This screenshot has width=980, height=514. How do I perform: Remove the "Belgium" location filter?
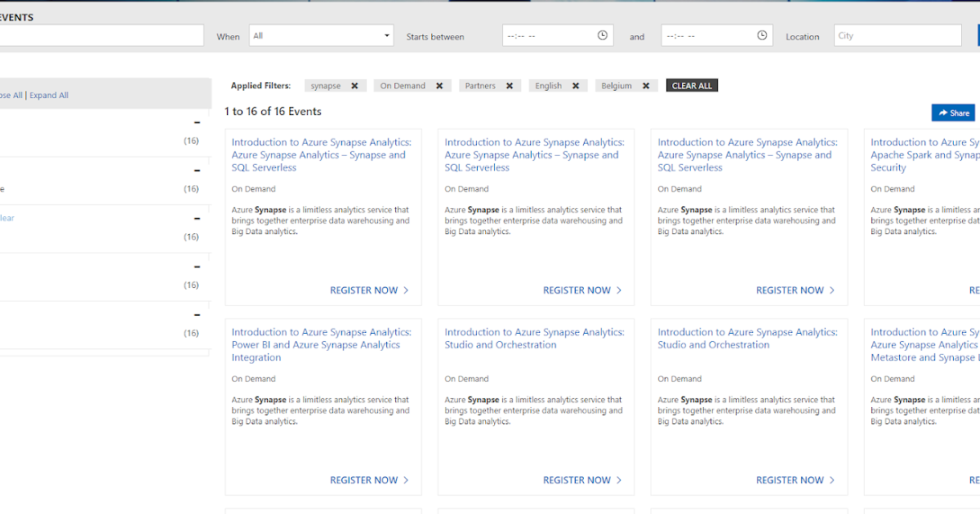click(645, 85)
